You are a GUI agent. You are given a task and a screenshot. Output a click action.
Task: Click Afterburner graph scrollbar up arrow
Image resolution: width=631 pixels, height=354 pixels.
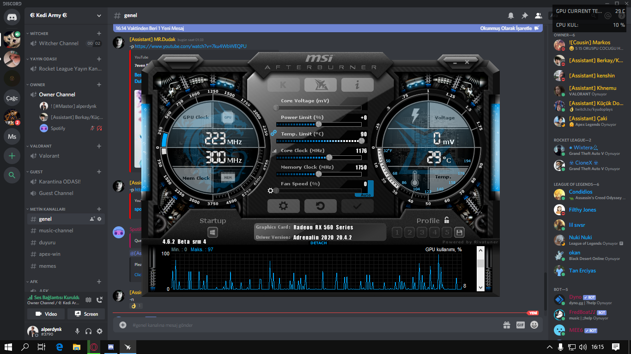tap(480, 250)
